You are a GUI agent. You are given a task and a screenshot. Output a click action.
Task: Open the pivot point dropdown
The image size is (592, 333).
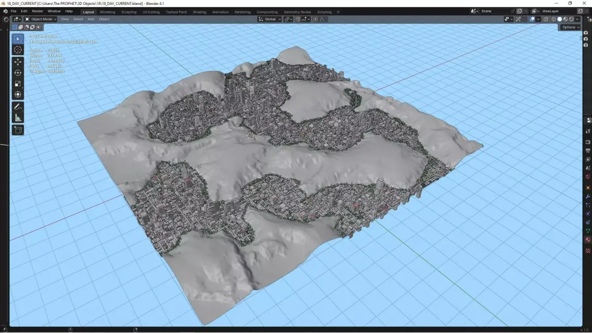tap(288, 19)
